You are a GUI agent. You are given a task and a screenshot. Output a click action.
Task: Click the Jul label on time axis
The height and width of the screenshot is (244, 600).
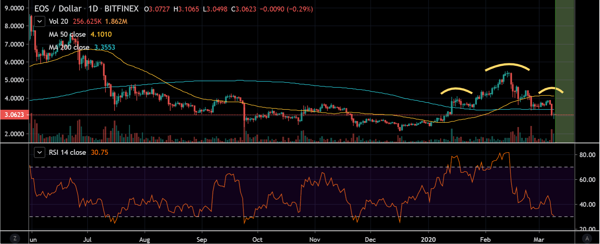click(87, 240)
